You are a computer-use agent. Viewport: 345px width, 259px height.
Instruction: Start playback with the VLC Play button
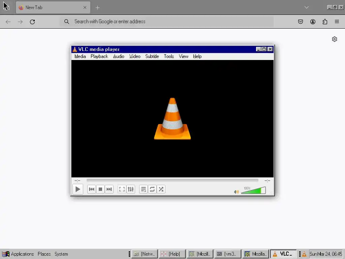point(78,189)
